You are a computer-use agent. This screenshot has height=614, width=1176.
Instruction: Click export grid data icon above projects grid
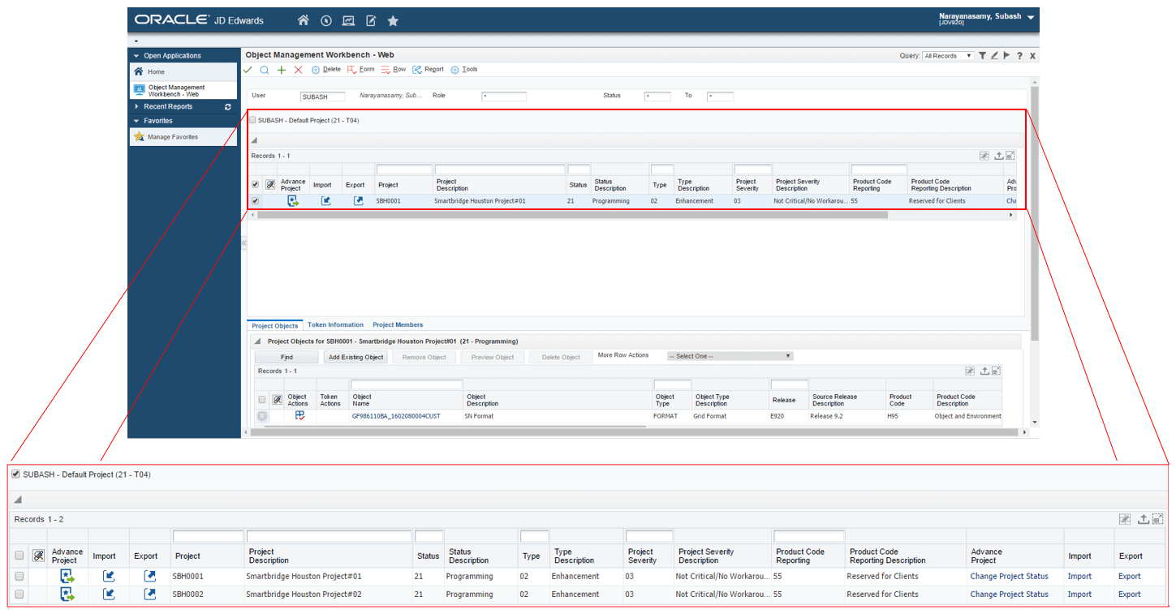(x=999, y=155)
